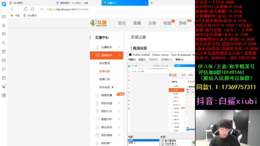Open favorites star icon in left sidebar

click(x=4, y=25)
